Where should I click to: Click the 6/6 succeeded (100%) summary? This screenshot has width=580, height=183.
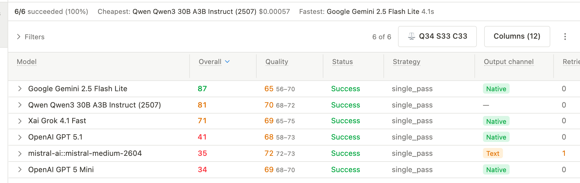click(x=51, y=11)
